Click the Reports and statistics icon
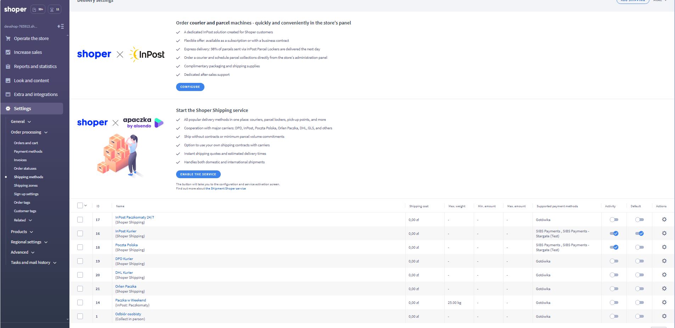 pyautogui.click(x=8, y=66)
